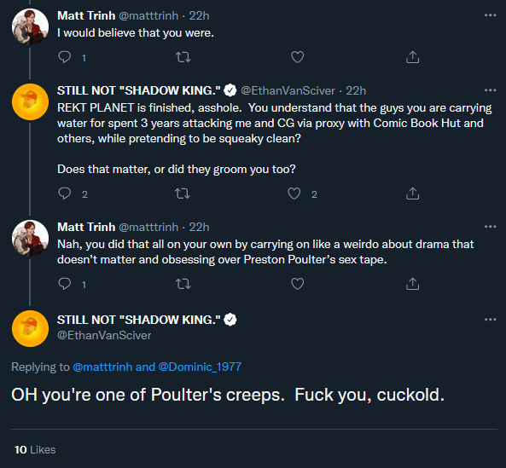Reply to Matt Trinh's first tweet

[x=65, y=57]
